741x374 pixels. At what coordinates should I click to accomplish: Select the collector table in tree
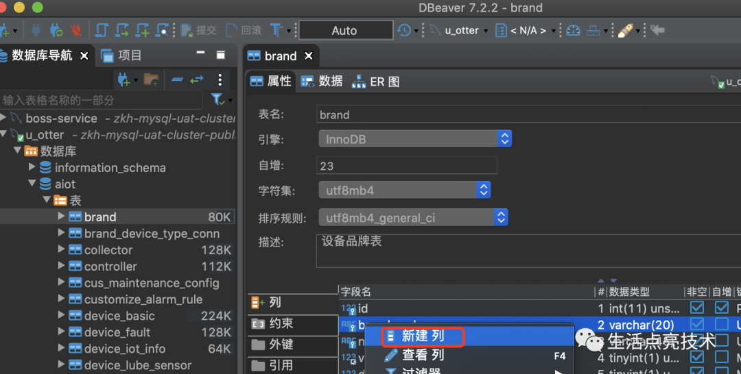point(108,250)
